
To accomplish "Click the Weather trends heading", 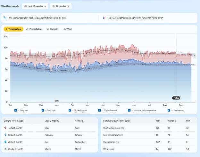I will click(10, 6).
